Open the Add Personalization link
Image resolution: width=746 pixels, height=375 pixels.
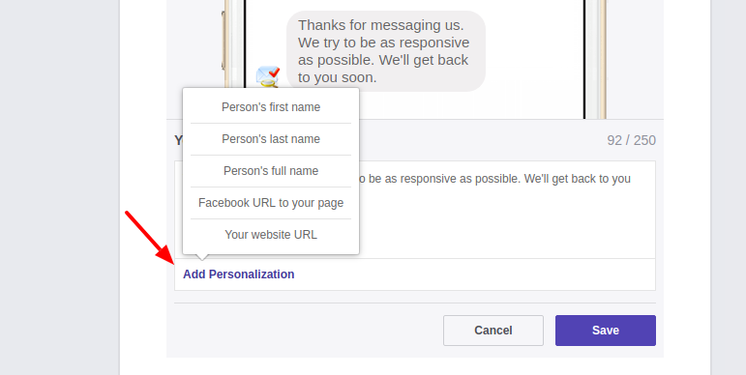(x=238, y=274)
